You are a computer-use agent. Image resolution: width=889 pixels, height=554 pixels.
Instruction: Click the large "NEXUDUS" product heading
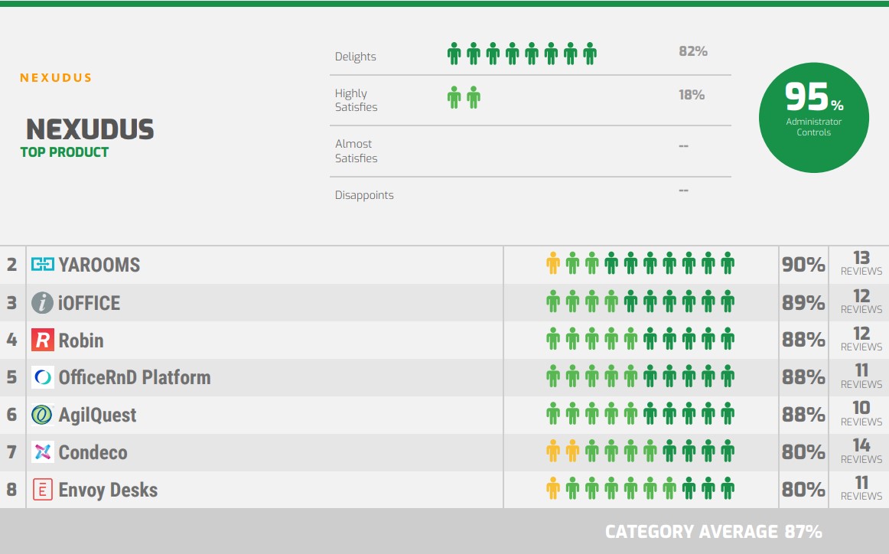(x=90, y=129)
